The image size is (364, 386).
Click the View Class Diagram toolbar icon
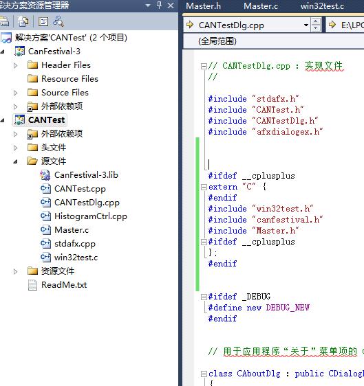pos(58,22)
